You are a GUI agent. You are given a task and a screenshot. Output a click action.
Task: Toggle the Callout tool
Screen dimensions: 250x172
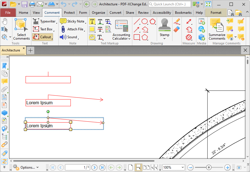point(42,37)
